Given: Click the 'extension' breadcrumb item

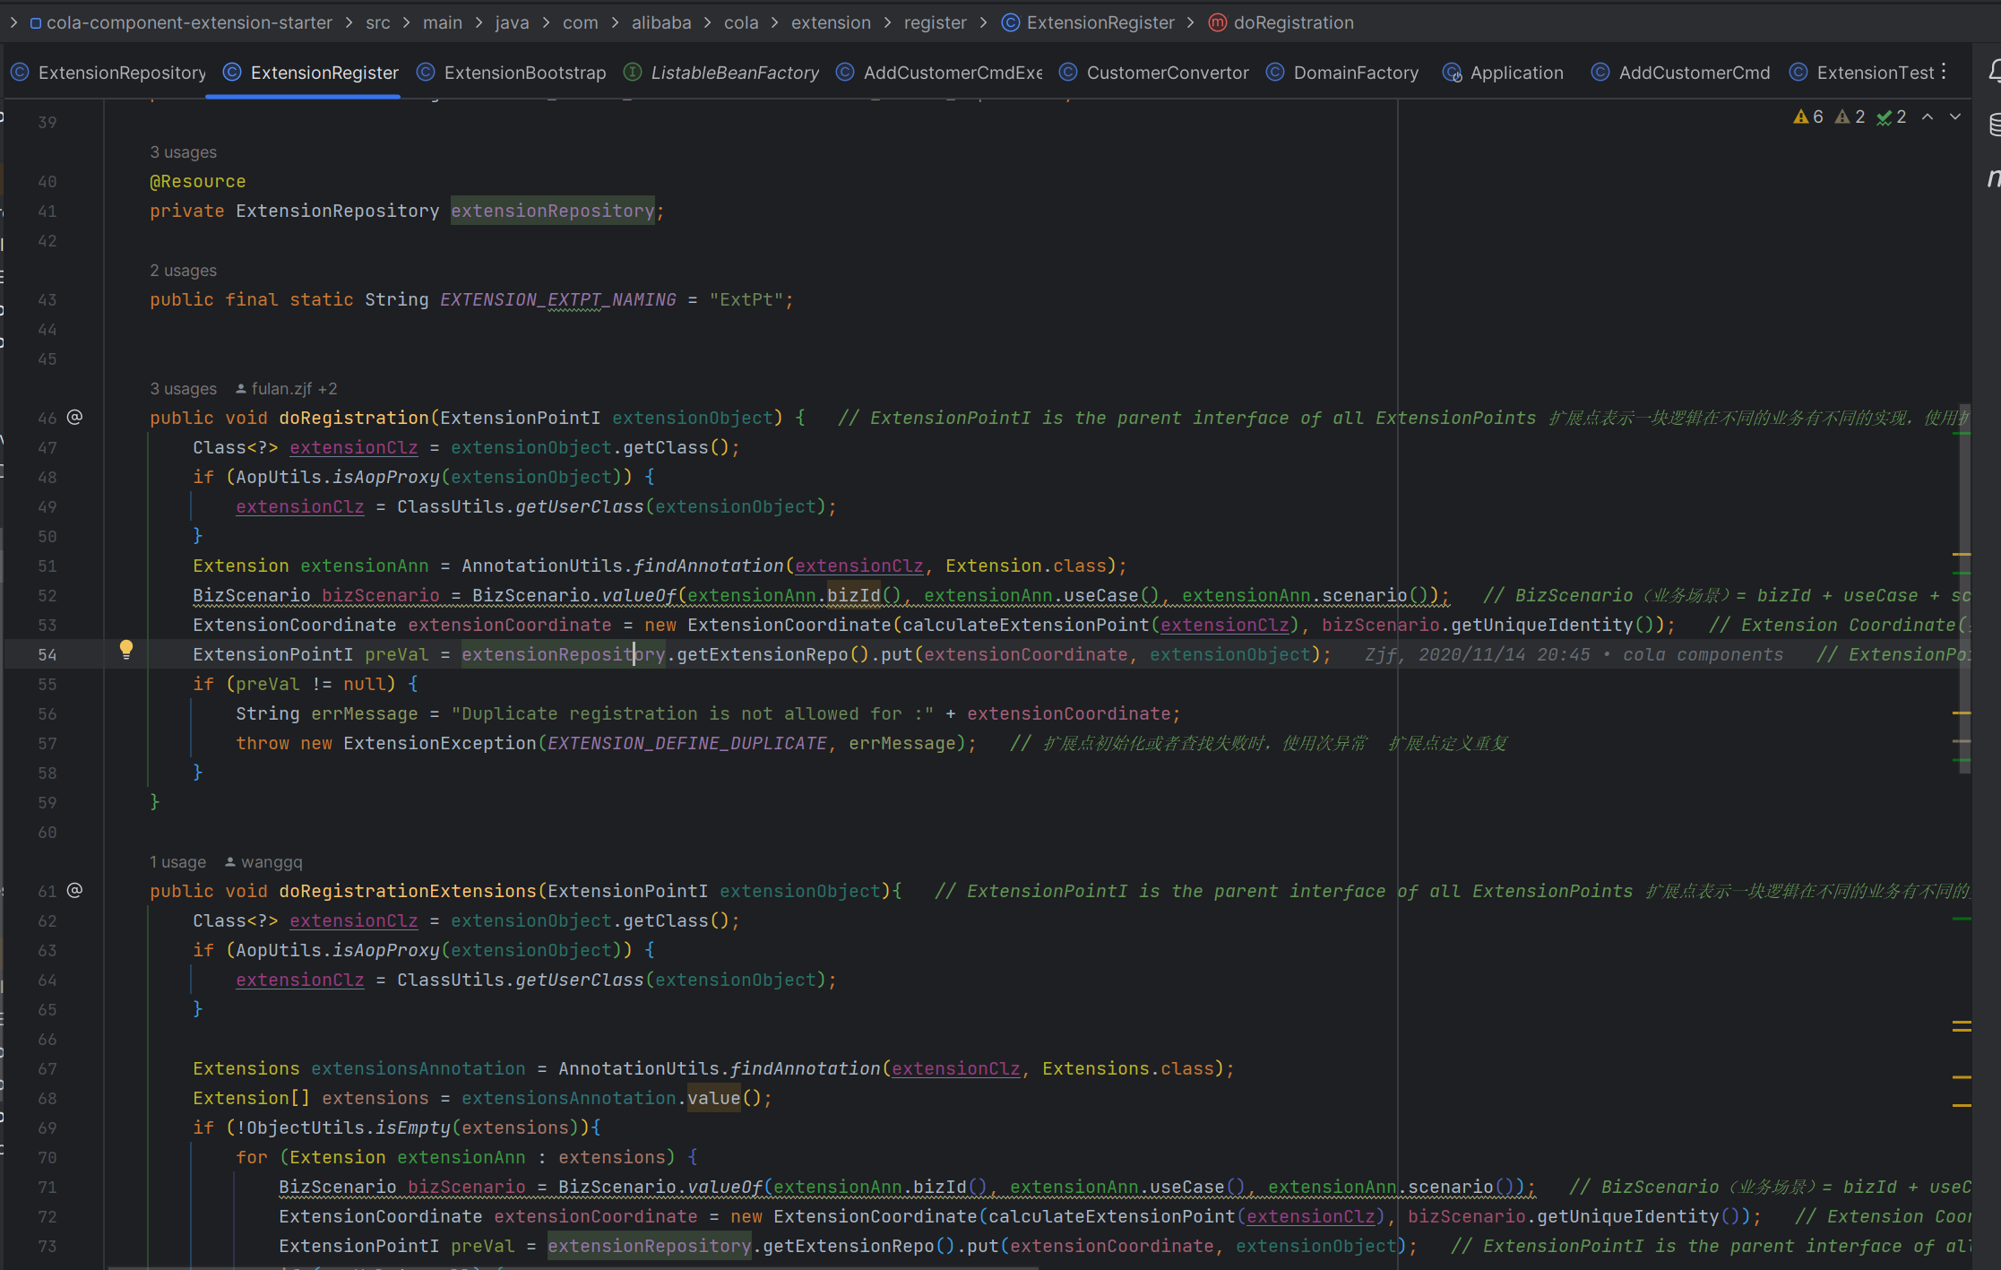Looking at the screenshot, I should tap(831, 22).
